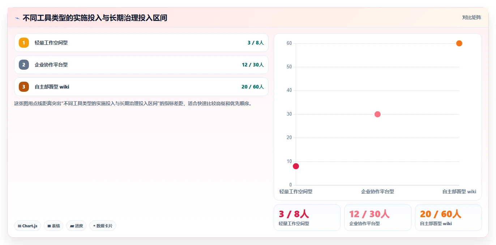Click the red data point at value 8

click(296, 166)
